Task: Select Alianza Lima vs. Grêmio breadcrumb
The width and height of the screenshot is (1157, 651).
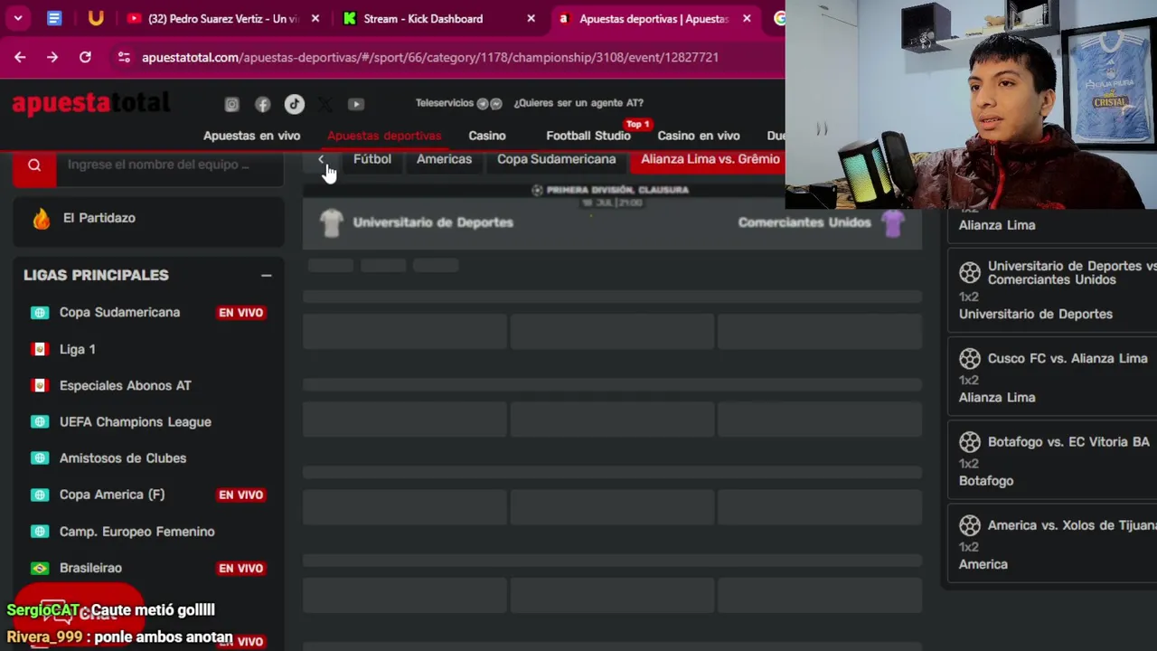Action: click(710, 159)
